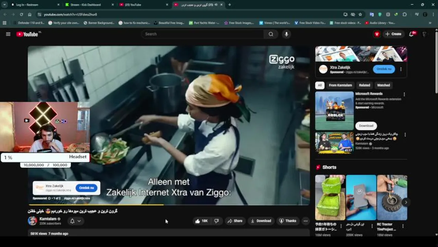Image resolution: width=438 pixels, height=247 pixels.
Task: Open browser extensions puzzle icon
Action: click(405, 14)
